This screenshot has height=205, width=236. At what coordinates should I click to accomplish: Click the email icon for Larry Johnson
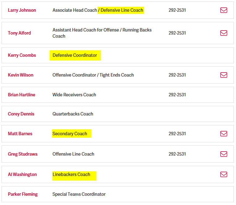coord(224,10)
